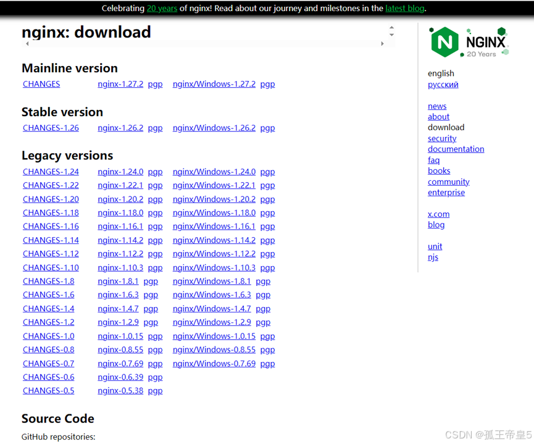Viewport: 534px width, 444px height.
Task: Download nginx/Windows-1.20.2
Action: [x=214, y=199]
